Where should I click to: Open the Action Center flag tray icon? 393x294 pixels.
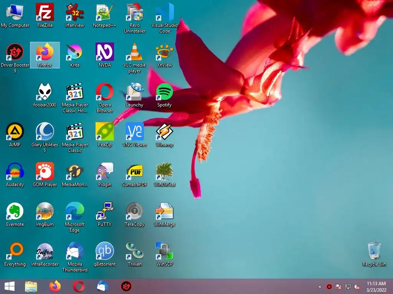(x=339, y=287)
